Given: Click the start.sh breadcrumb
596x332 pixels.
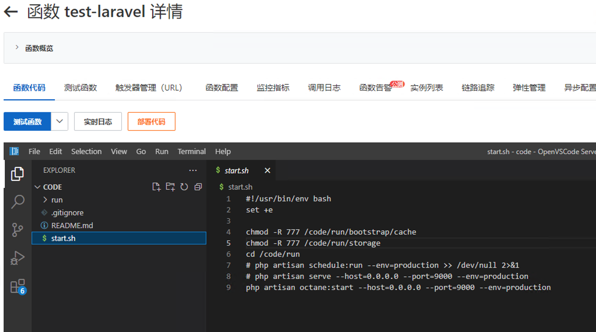Looking at the screenshot, I should click(240, 187).
